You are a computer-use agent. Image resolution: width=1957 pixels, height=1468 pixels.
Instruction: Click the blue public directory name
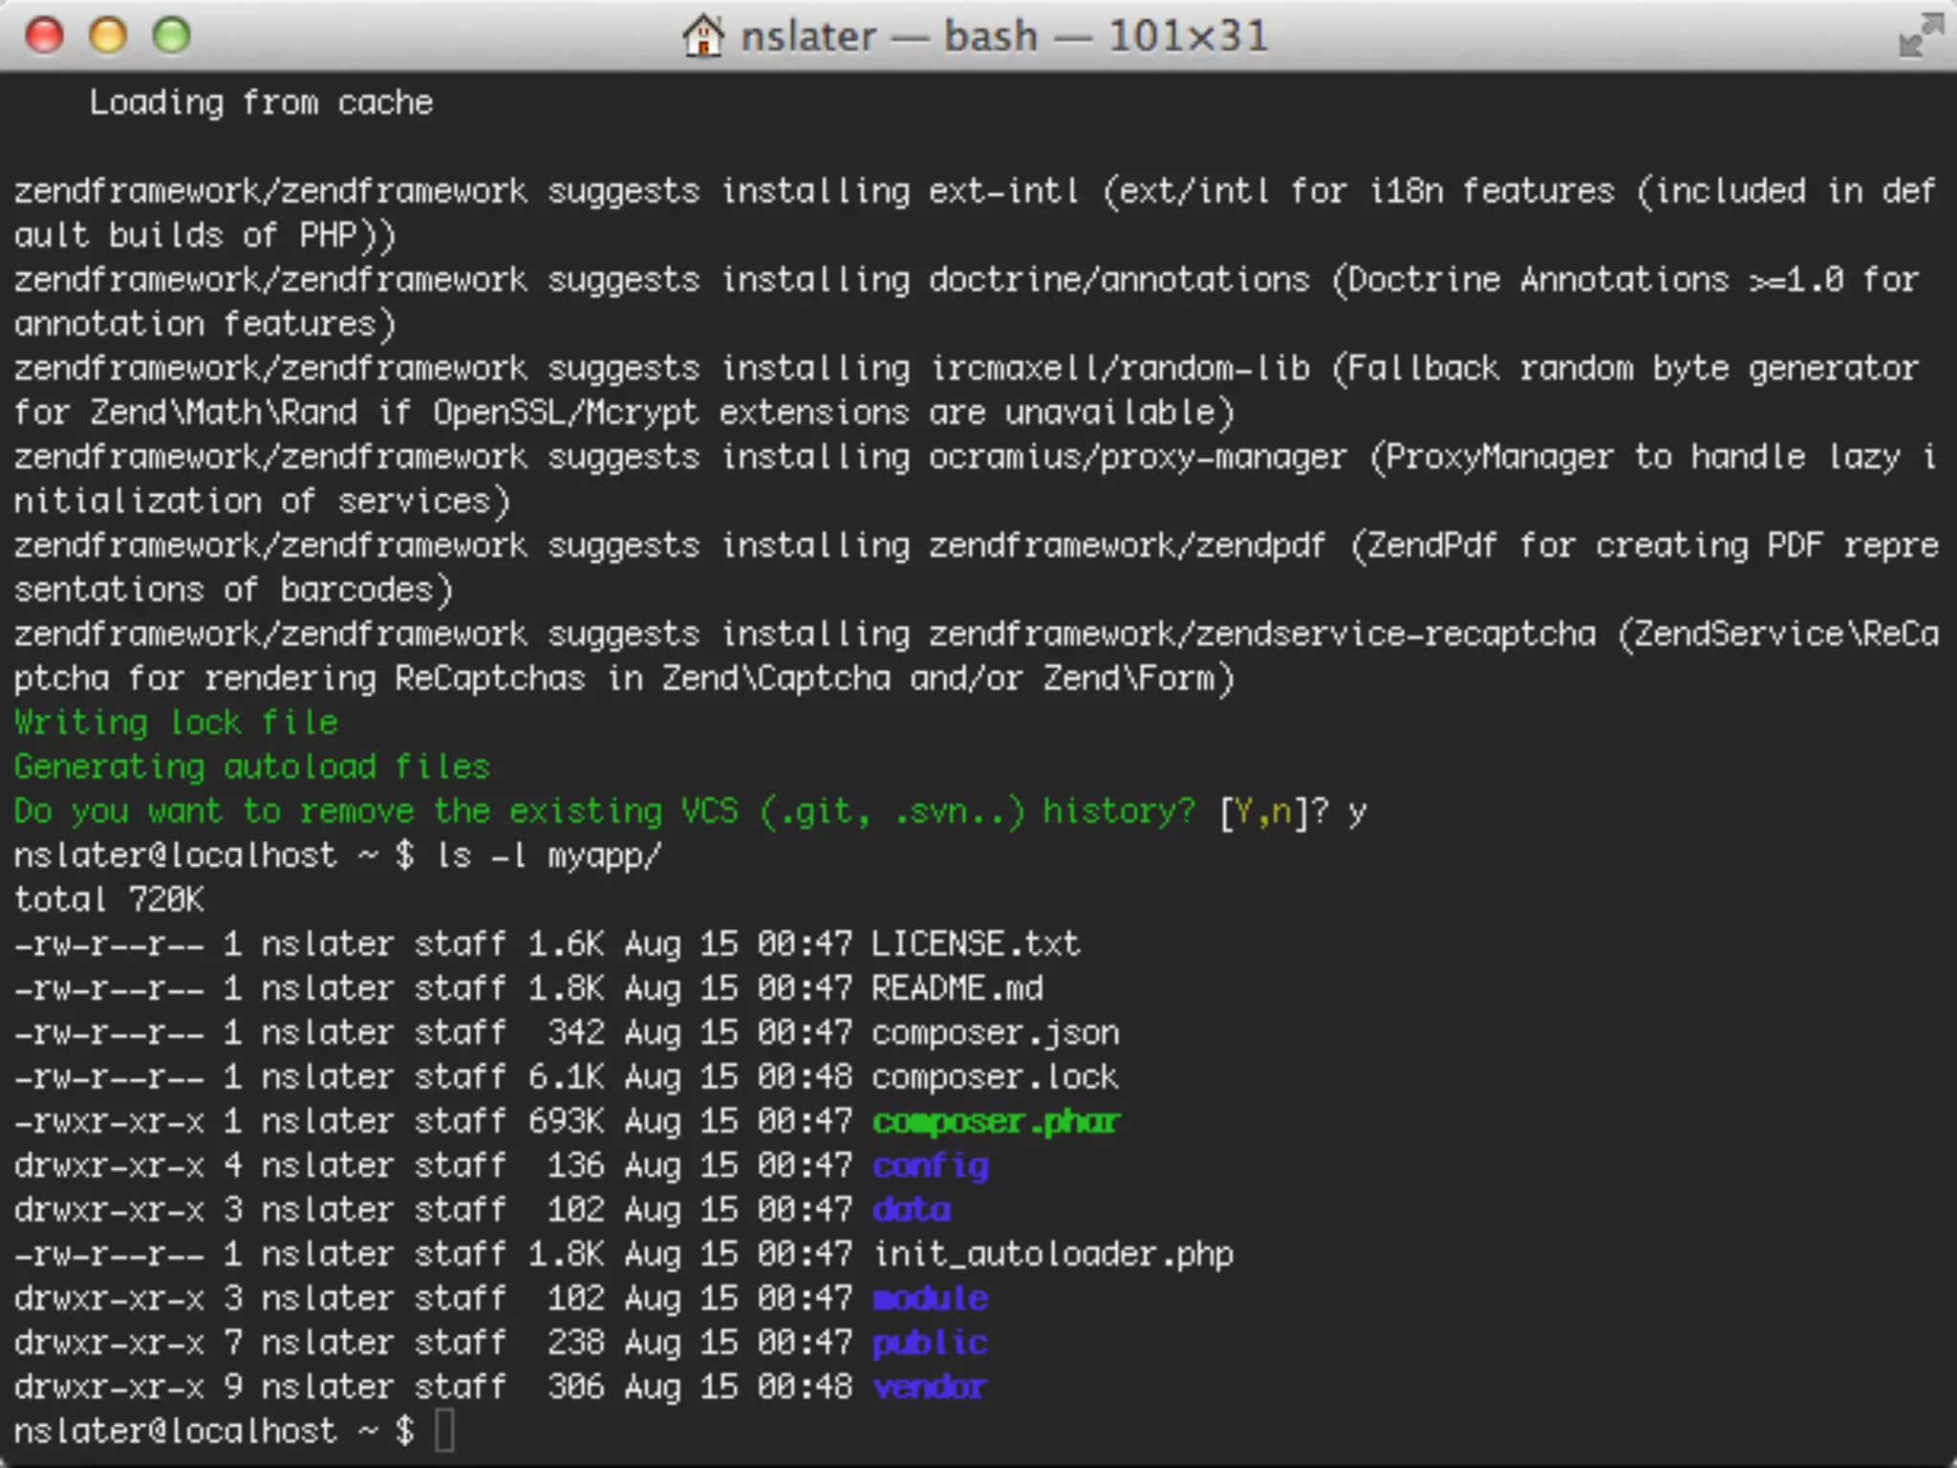click(x=930, y=1343)
